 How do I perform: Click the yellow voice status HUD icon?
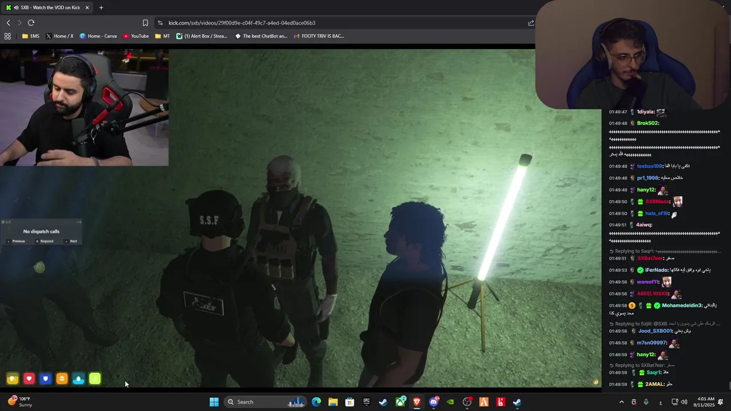point(13,378)
